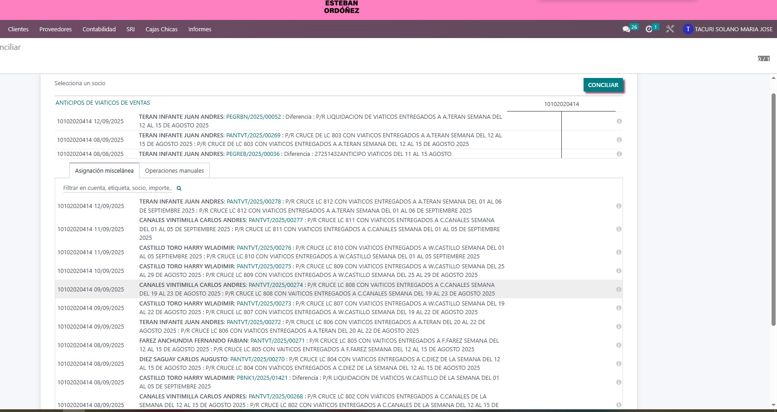
Task: Click the search magnifier in filter box
Action: tap(179, 188)
